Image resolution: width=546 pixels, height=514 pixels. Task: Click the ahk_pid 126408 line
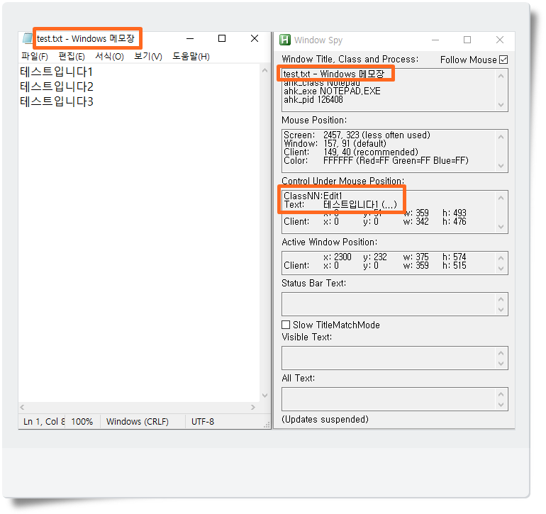tap(313, 99)
